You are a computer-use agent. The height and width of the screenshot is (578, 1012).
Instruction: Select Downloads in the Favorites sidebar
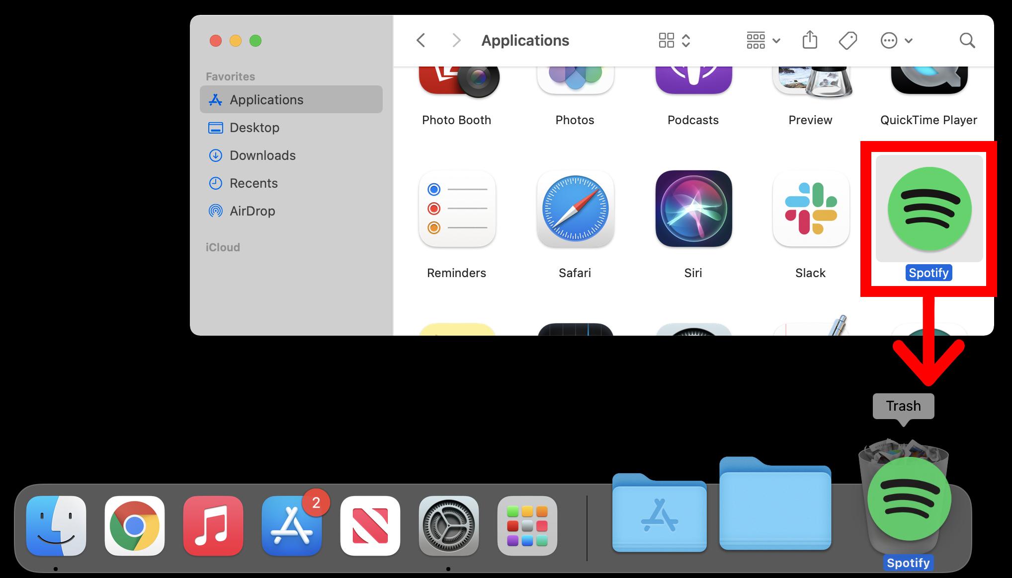263,155
